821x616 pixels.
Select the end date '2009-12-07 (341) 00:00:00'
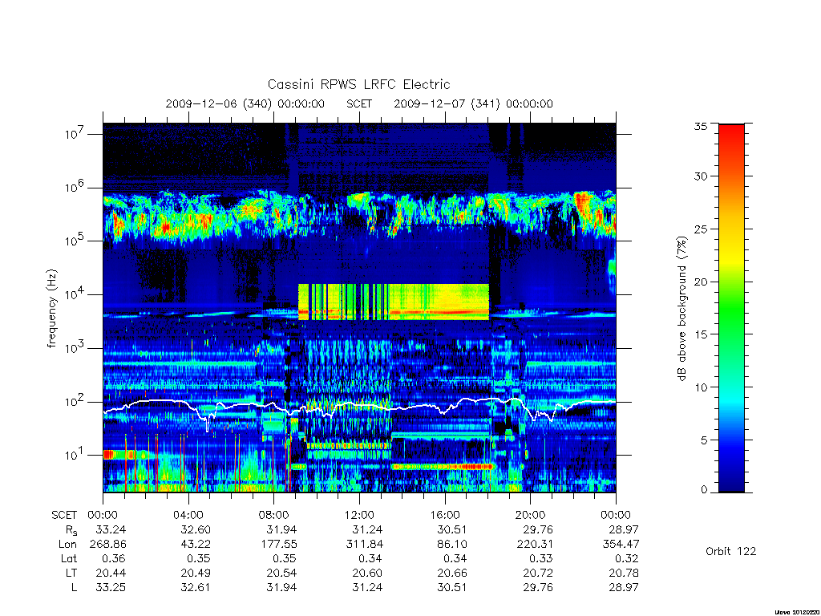[x=473, y=103]
